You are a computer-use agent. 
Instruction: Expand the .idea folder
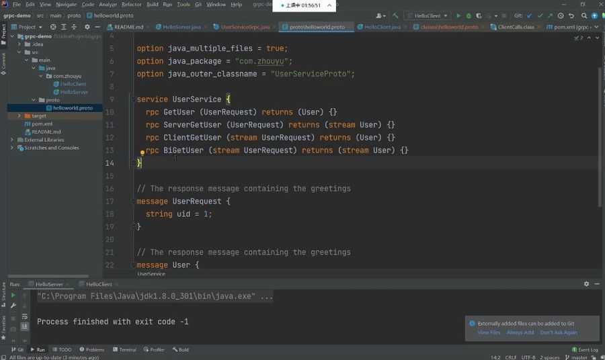(19, 44)
